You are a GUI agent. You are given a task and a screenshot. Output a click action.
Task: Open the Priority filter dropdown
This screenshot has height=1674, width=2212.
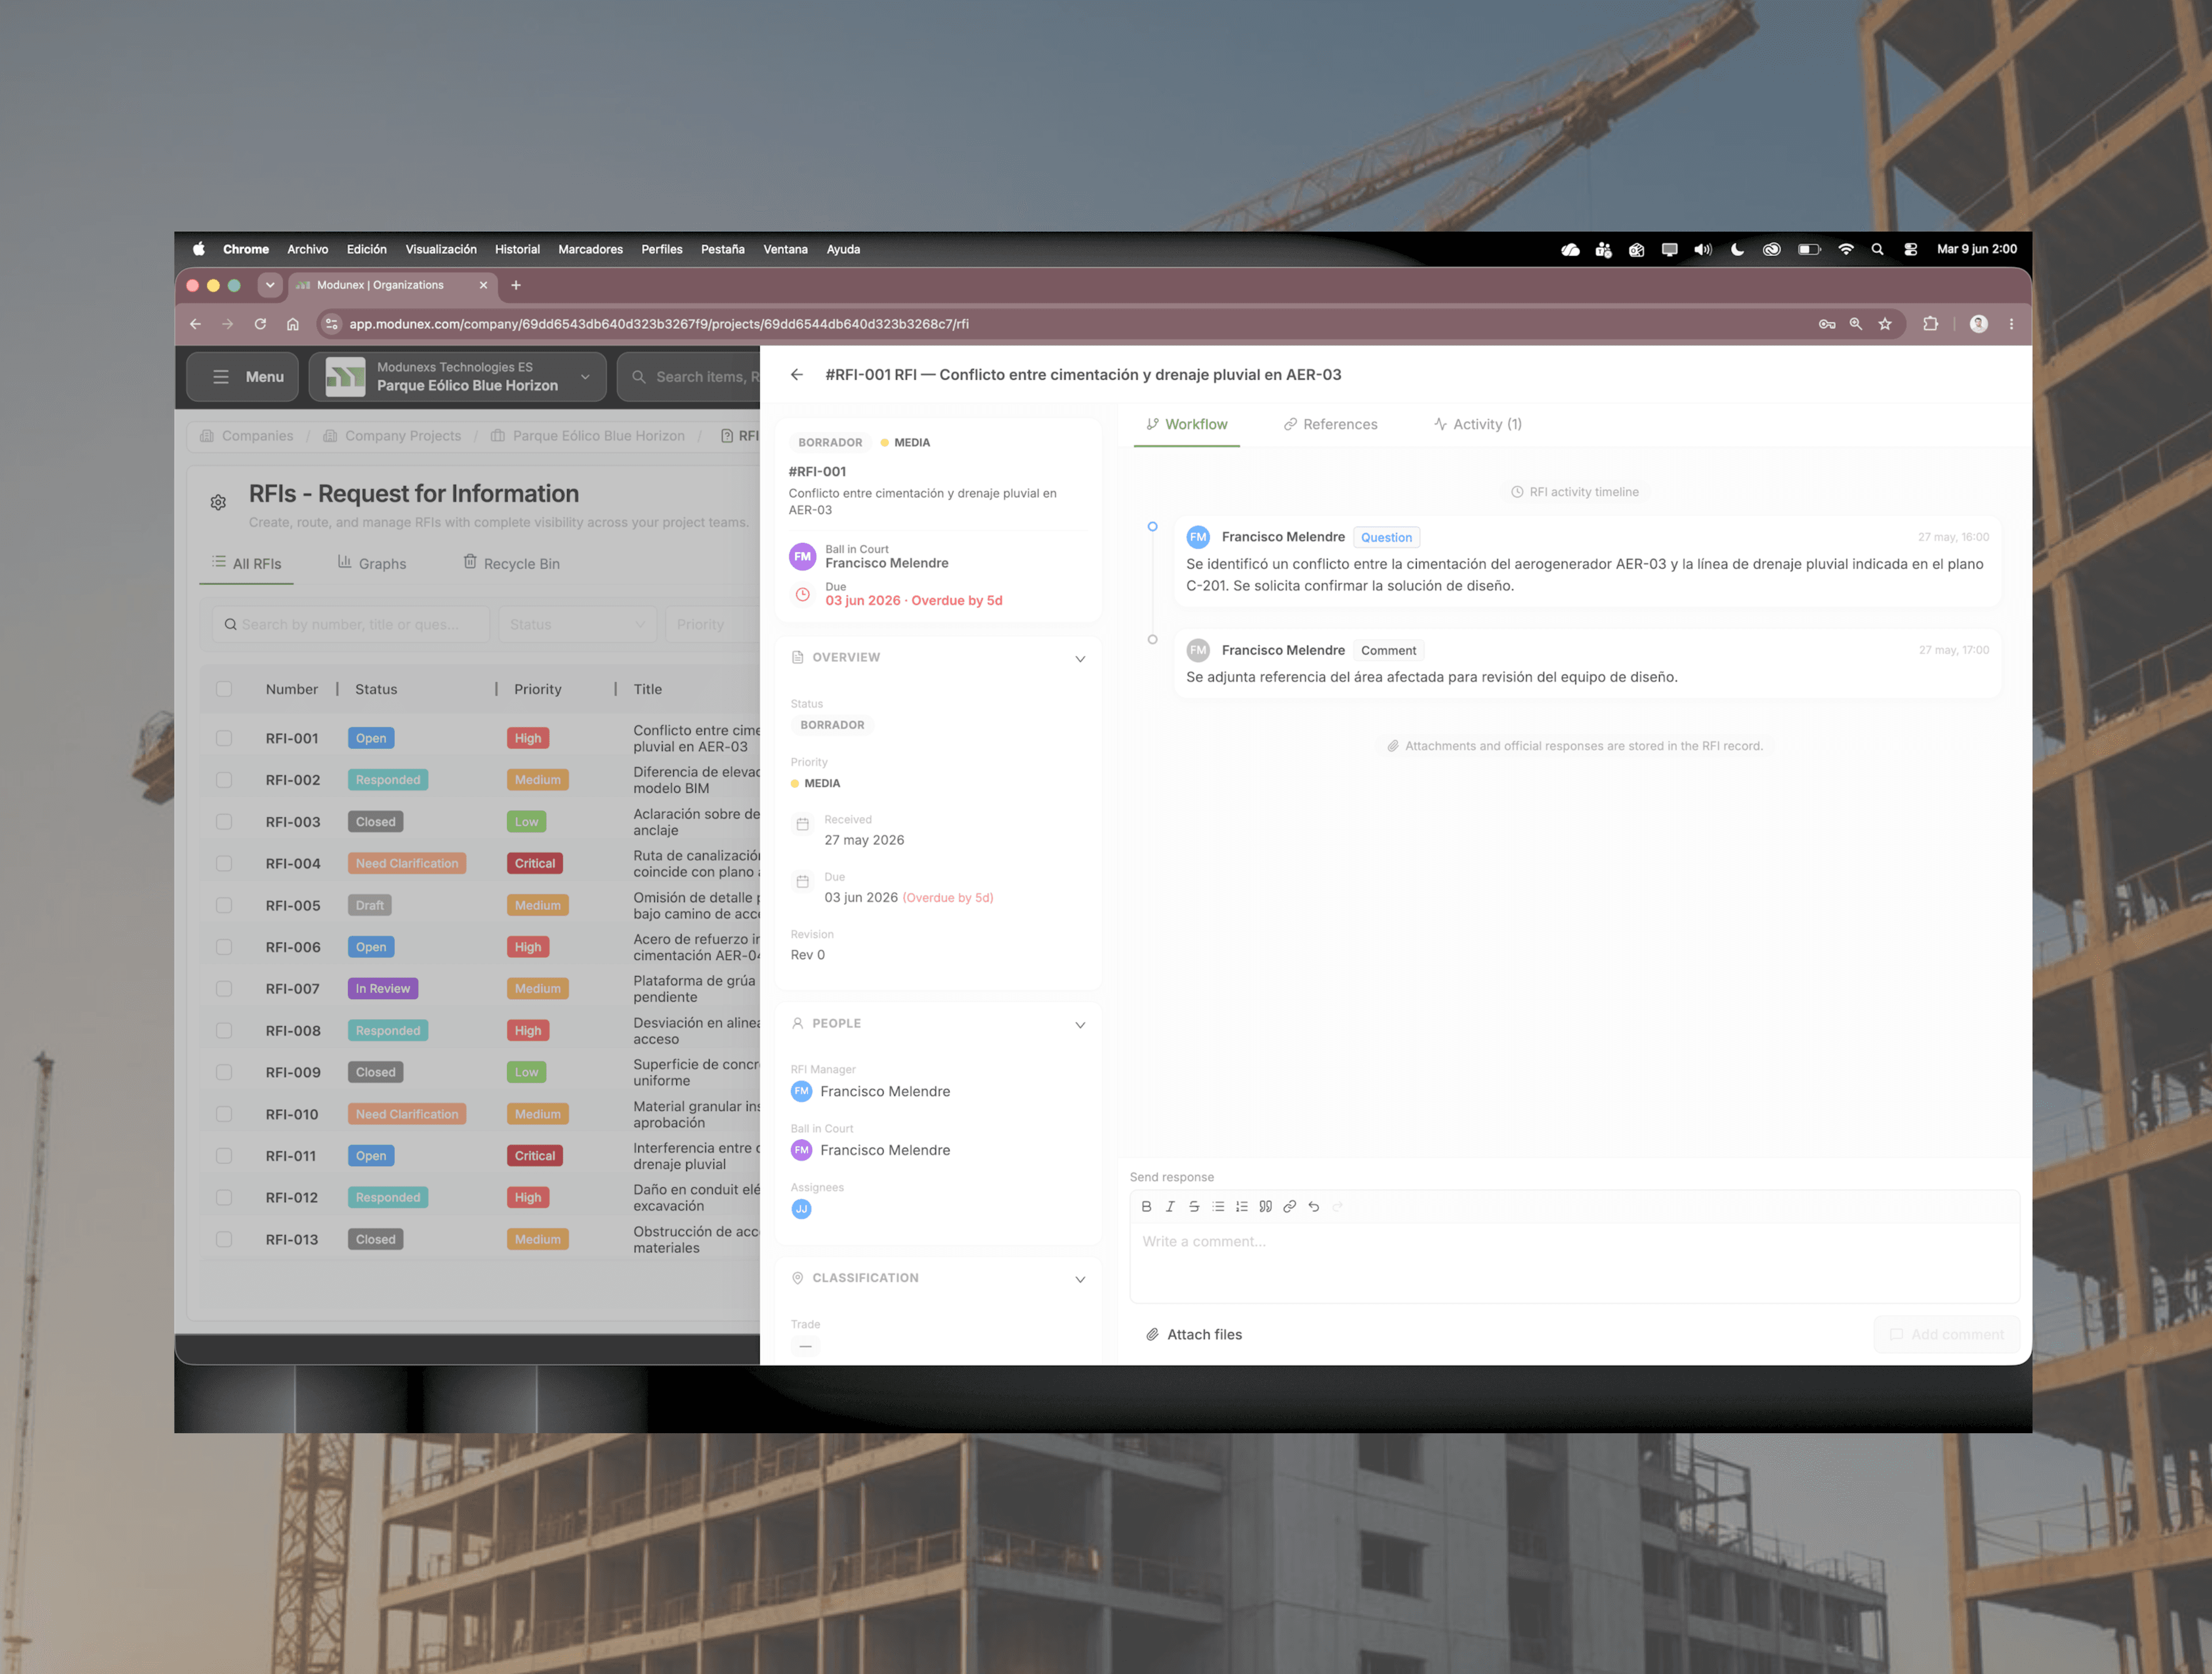(x=712, y=625)
